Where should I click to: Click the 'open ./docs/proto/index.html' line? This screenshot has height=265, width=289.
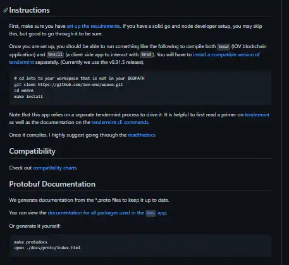[x=47, y=248]
